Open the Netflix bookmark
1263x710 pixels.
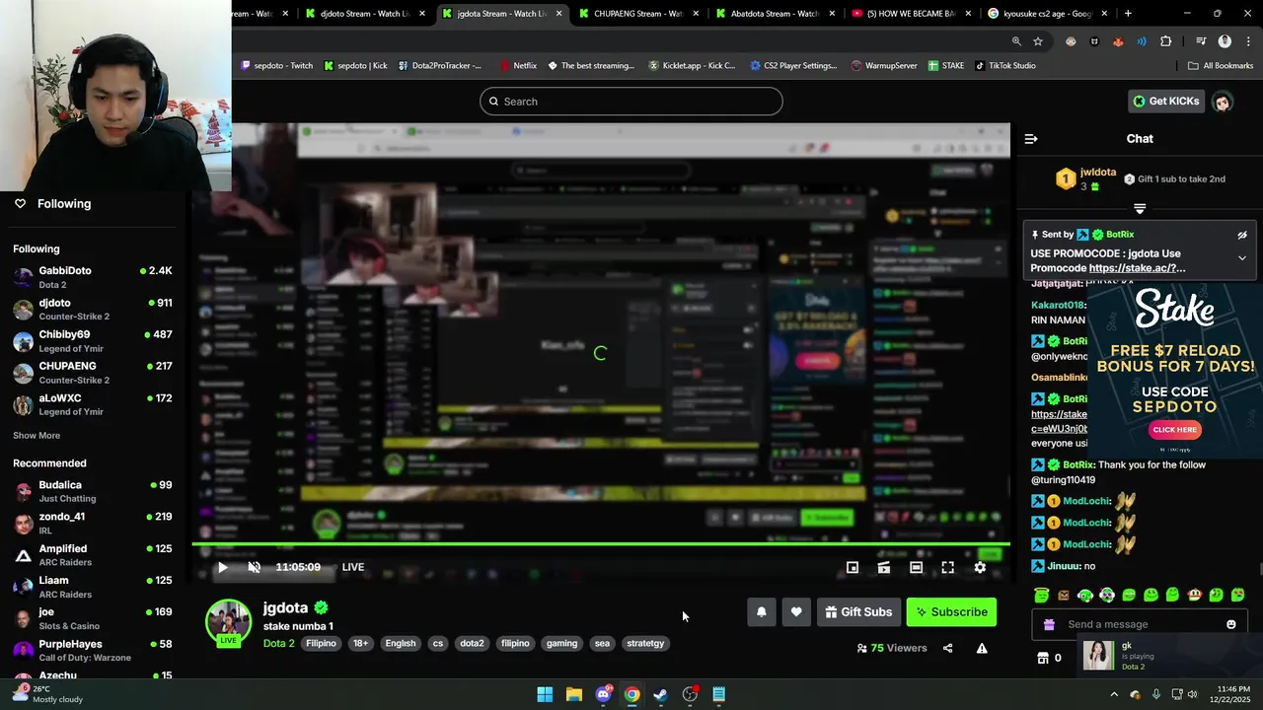518,66
